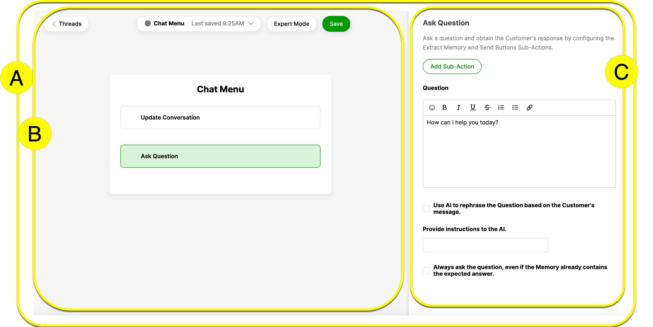This screenshot has width=653, height=327.
Task: Check the AI rephrase instructions checkbox
Action: point(426,207)
